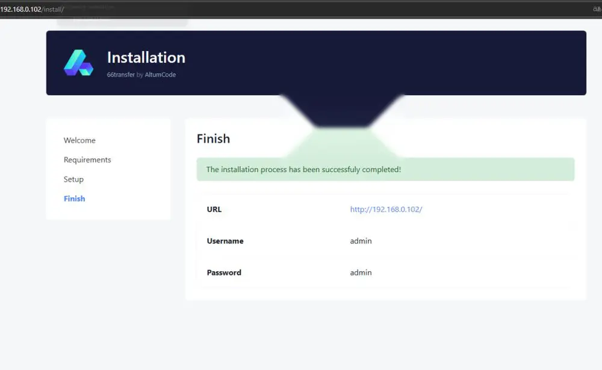The image size is (602, 370).
Task: Click the admin value next to Password
Action: coord(361,273)
